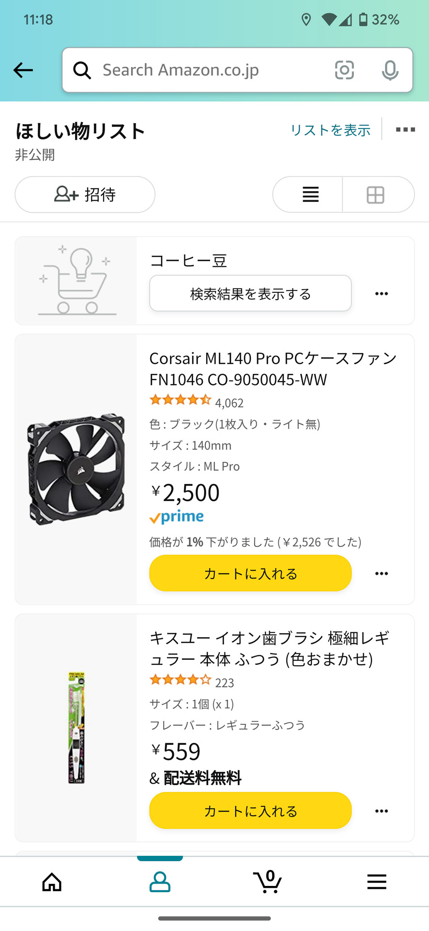
Task: Add the Corsair ML140 Pro fan to cart
Action: tap(250, 573)
